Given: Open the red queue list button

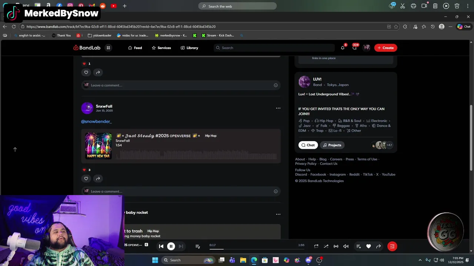Looking at the screenshot, I should pyautogui.click(x=392, y=246).
